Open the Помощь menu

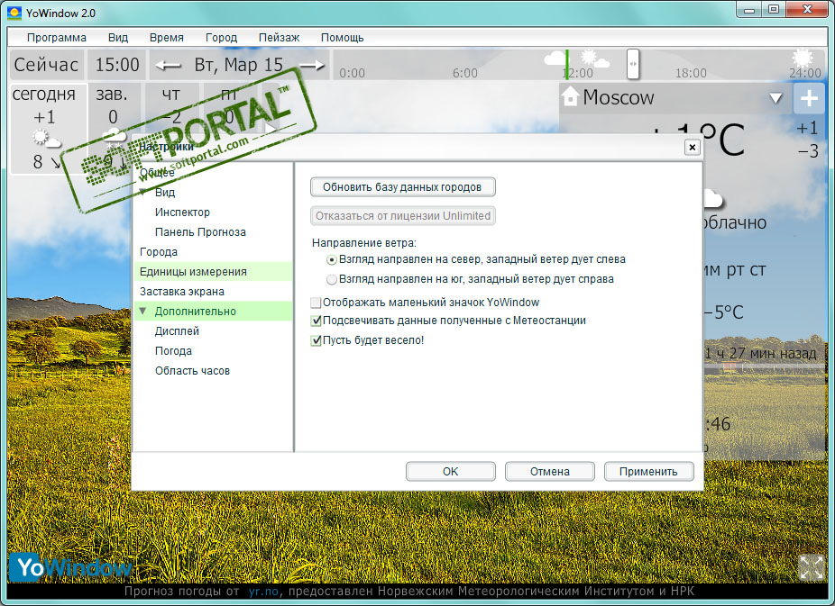(x=342, y=38)
